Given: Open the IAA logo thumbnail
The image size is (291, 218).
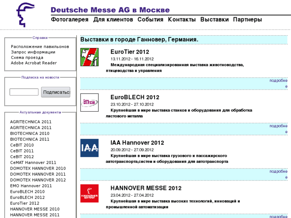Looking at the screenshot, I should (x=89, y=148).
